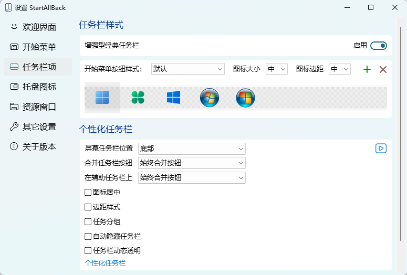Click the 增强型经典任务栏 label
407x275 pixels.
coord(112,46)
